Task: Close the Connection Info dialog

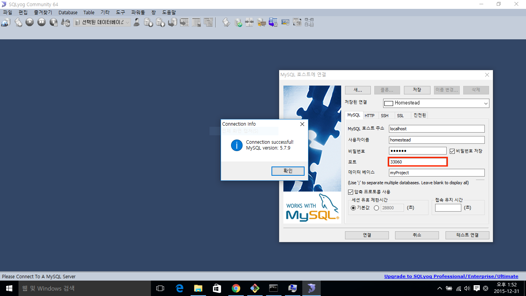Action: coord(302,124)
